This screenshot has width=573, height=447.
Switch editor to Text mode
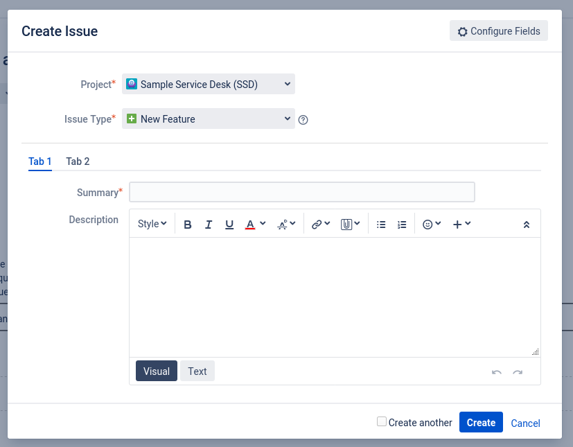click(197, 371)
